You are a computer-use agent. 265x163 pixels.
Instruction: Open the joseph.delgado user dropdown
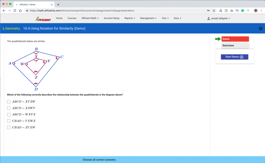[x=218, y=18]
